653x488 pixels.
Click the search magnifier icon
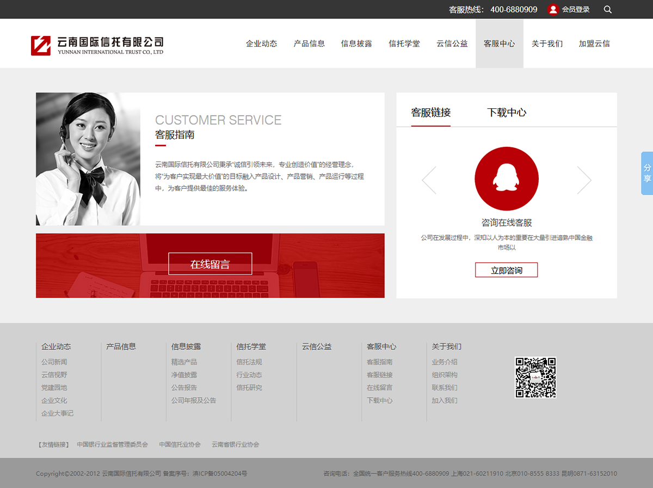608,9
